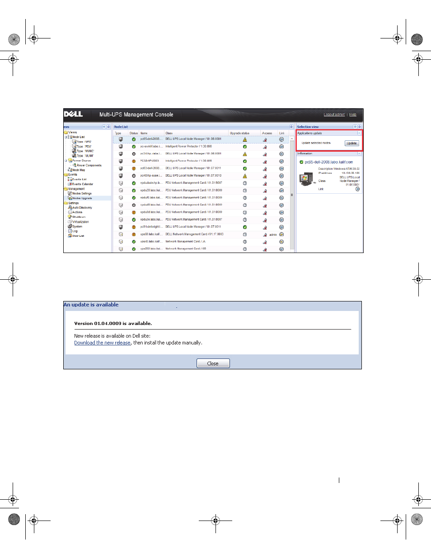This screenshot has height=559, width=431.
Task: Open Shutdown settings
Action: (x=79, y=217)
